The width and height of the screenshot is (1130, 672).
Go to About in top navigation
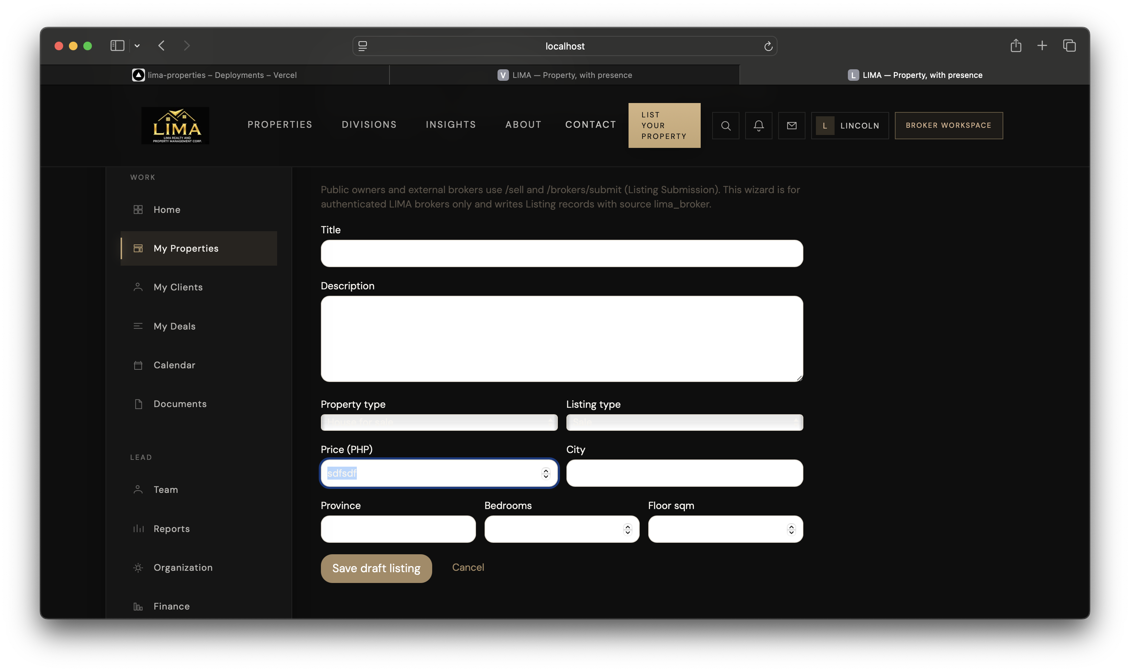523,125
